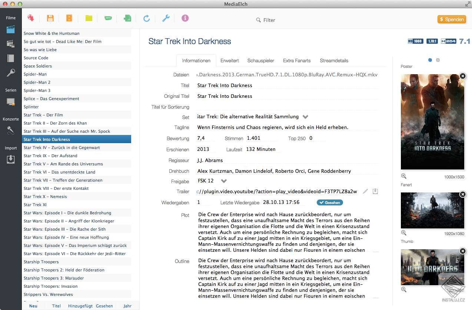Click the Titel input field
Image resolution: width=472 pixels, height=310 pixels.
point(287,85)
